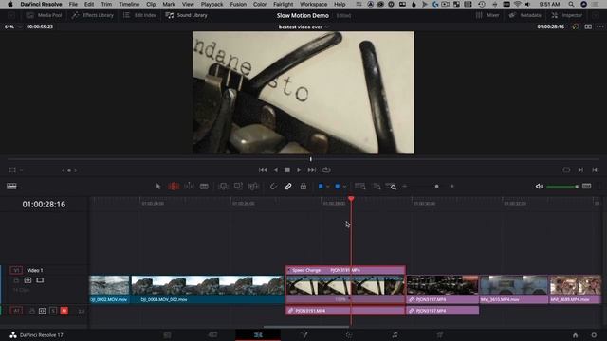Open Project Settings gear icon

pos(594,334)
